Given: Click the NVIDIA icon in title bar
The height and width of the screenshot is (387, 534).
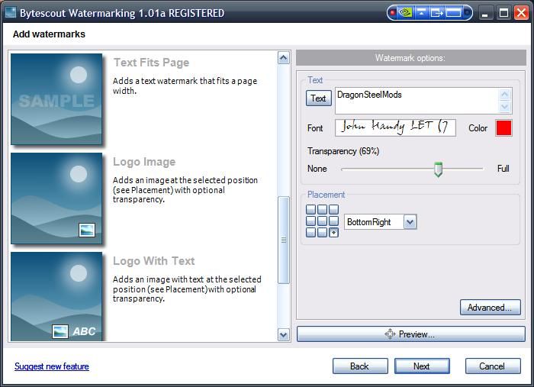Looking at the screenshot, I should click(406, 12).
